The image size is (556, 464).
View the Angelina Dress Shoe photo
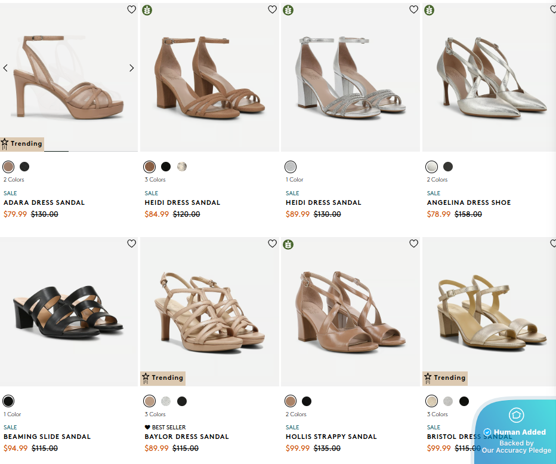click(x=489, y=77)
